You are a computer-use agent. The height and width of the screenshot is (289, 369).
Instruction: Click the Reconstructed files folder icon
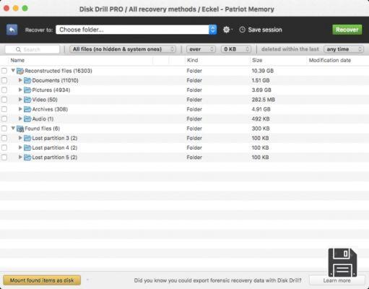(x=20, y=71)
